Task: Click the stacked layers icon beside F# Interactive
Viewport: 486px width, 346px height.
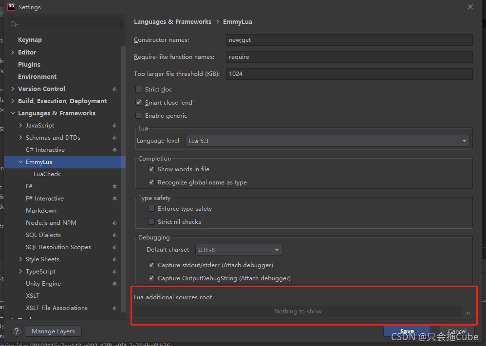Action: tap(114, 199)
